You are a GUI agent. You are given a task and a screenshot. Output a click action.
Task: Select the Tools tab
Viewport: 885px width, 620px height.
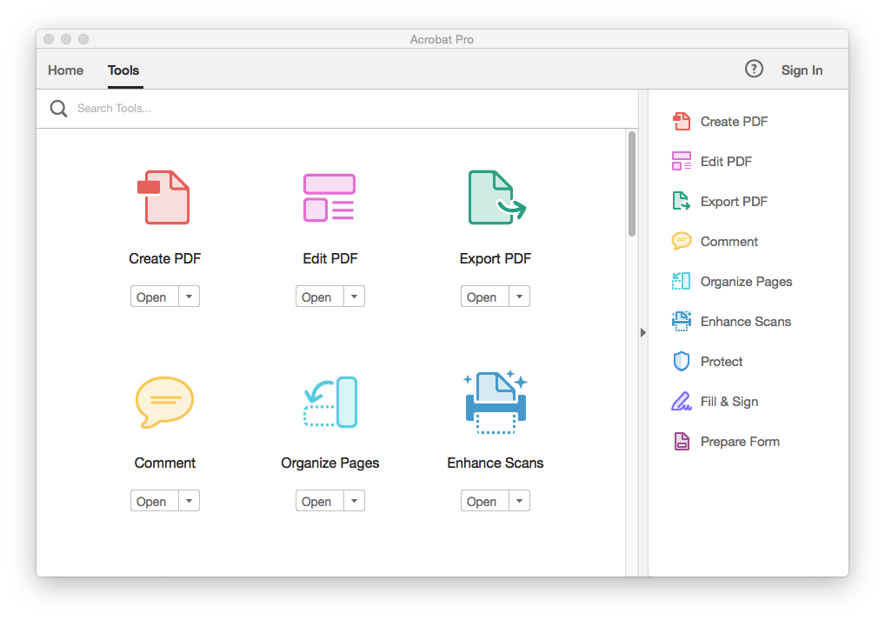(x=123, y=70)
